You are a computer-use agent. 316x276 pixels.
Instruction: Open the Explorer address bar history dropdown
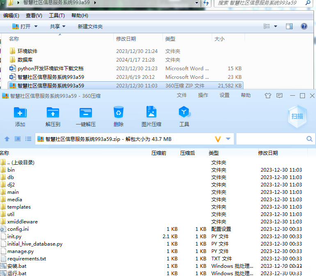click(197, 3)
